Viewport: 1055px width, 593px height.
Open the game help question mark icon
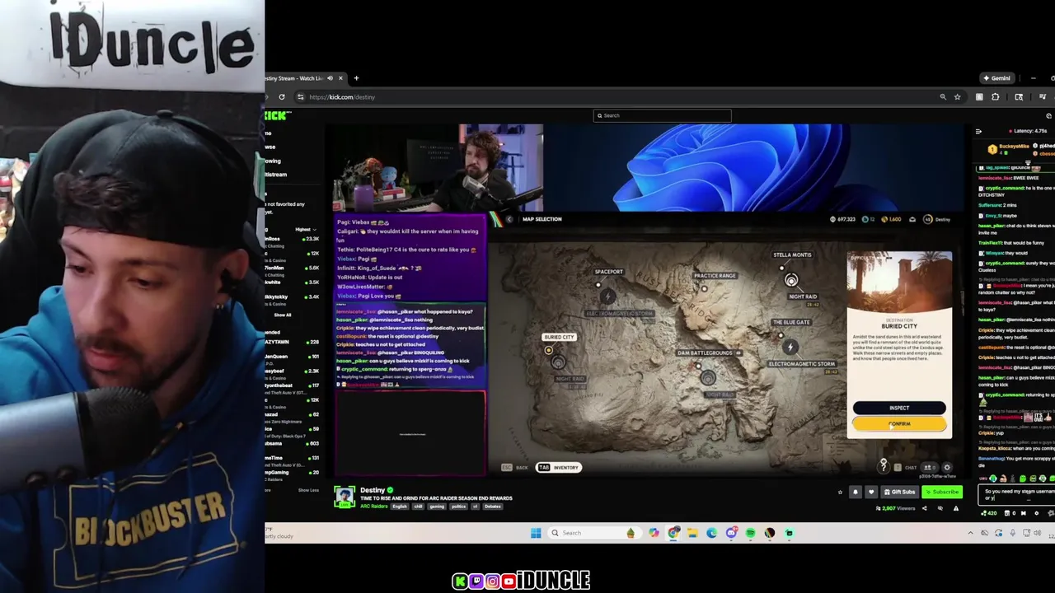pos(884,467)
